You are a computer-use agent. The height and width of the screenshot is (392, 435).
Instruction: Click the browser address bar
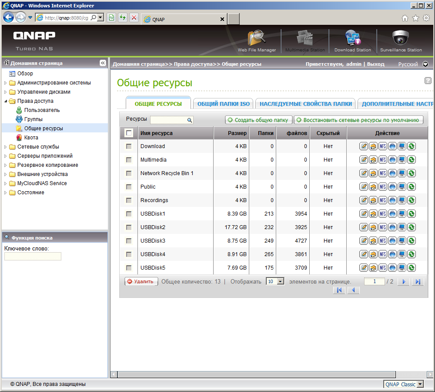pyautogui.click(x=66, y=18)
